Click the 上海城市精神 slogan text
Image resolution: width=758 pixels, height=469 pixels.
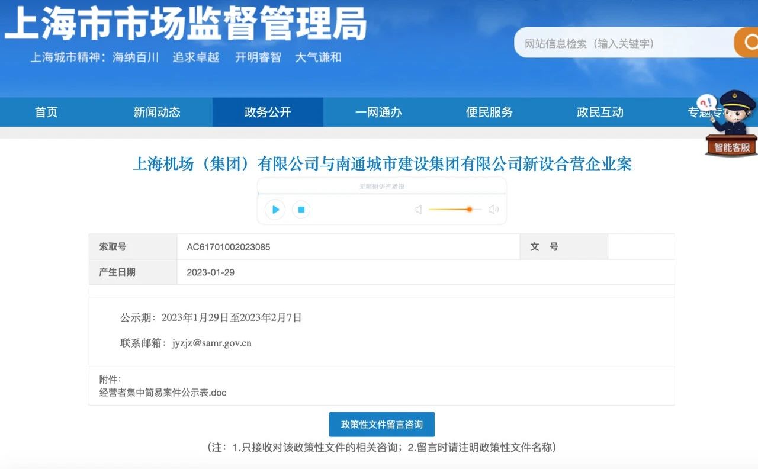[186, 57]
